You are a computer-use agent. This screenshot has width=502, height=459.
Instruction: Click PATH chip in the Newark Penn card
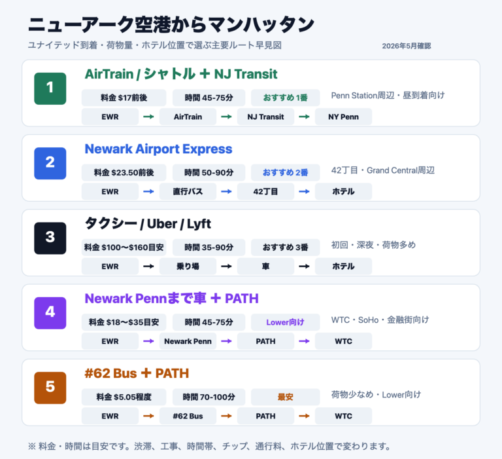point(266,341)
